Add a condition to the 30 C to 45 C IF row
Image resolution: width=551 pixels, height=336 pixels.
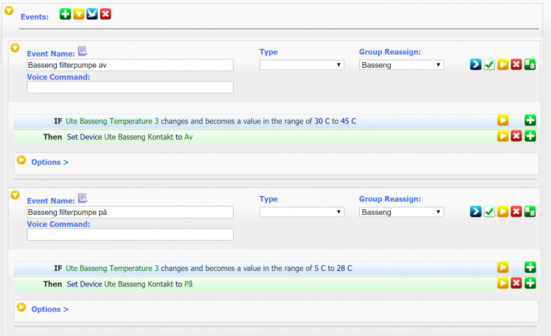tap(530, 120)
